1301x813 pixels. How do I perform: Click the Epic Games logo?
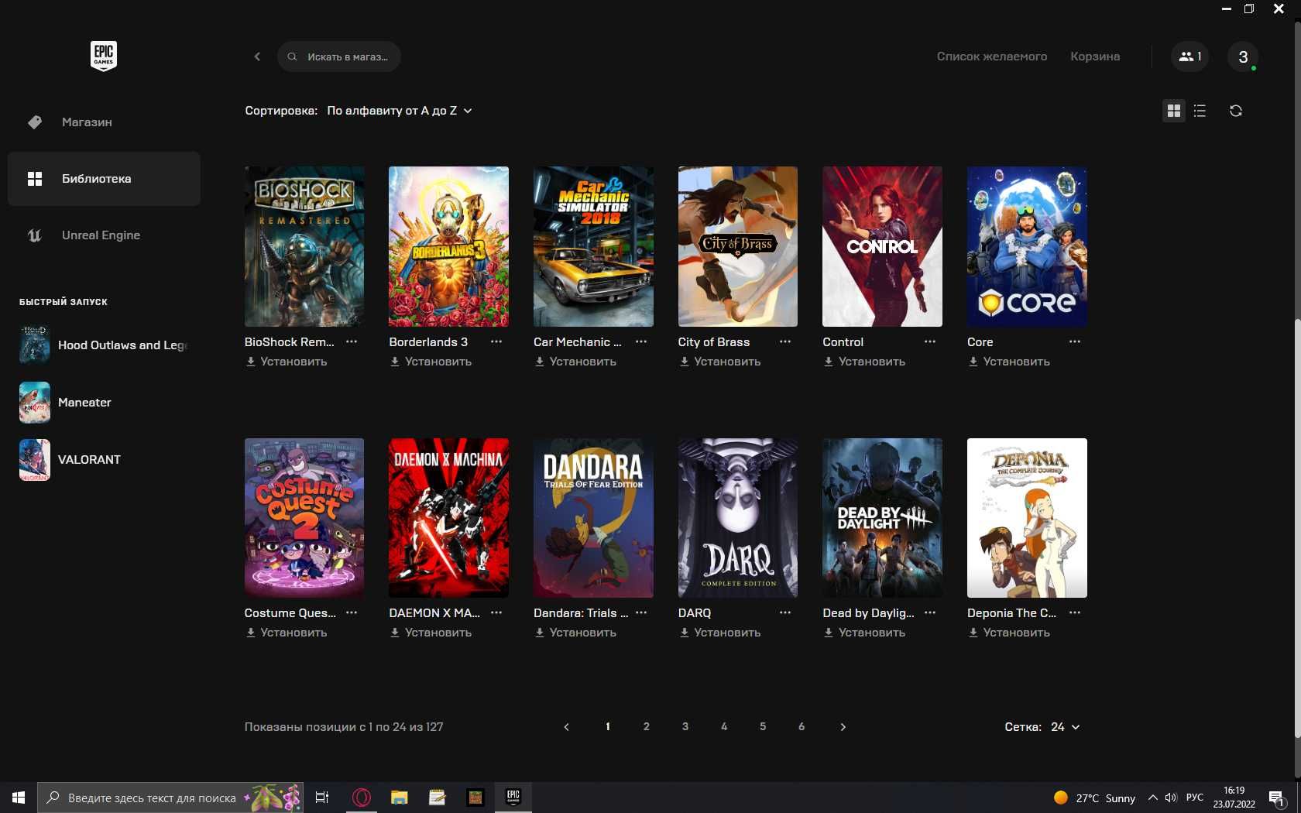104,56
